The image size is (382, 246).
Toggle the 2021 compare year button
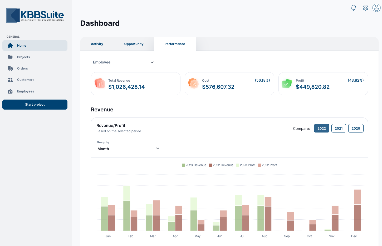339,128
